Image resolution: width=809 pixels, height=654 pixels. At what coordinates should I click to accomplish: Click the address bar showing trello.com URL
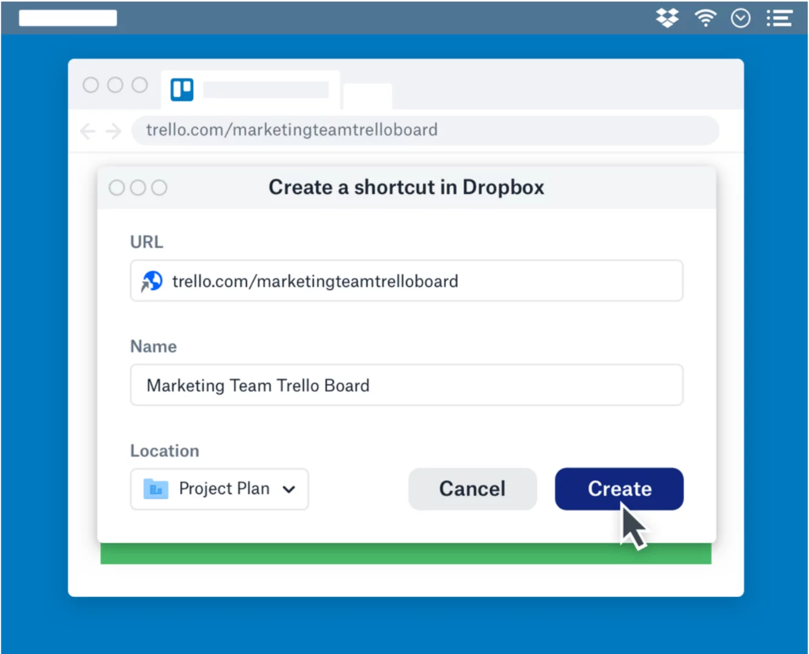click(424, 130)
